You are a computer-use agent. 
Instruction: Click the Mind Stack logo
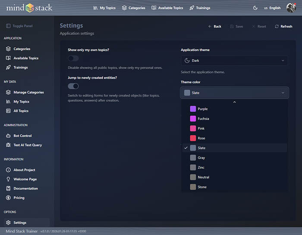click(29, 8)
